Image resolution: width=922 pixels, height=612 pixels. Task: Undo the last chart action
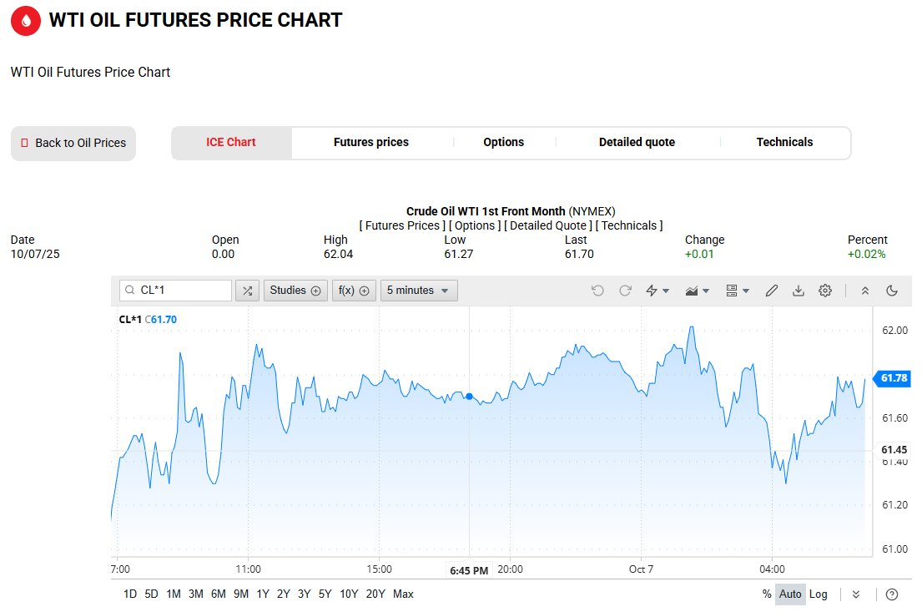(x=597, y=291)
